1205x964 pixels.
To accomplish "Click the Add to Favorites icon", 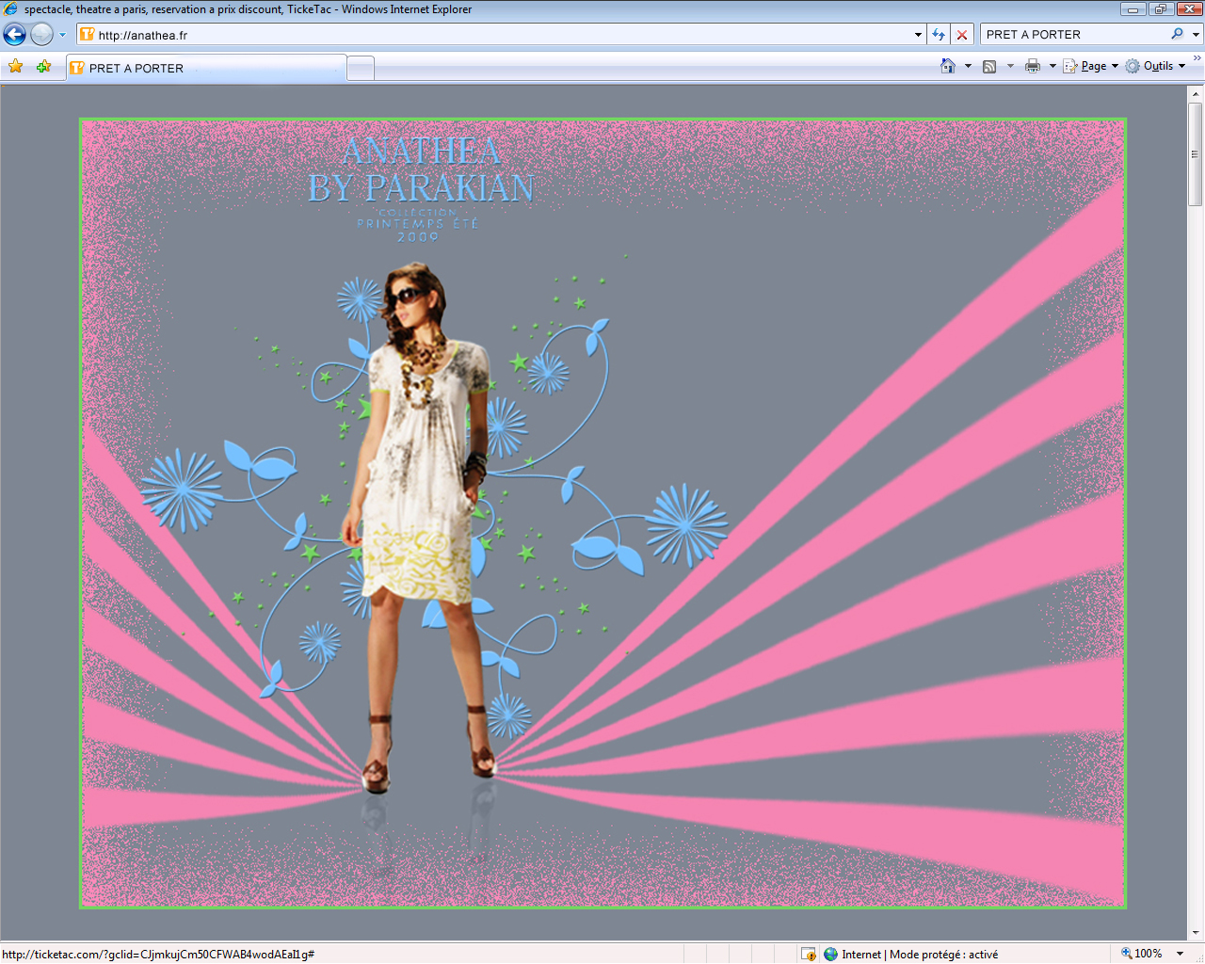I will point(43,66).
